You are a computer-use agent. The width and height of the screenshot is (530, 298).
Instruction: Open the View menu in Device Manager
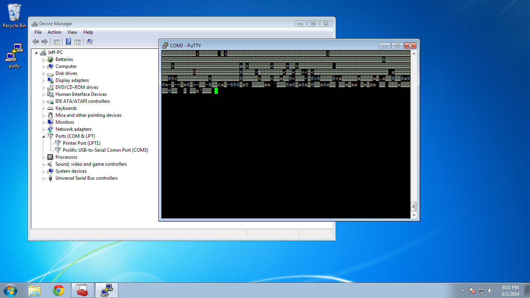click(72, 32)
